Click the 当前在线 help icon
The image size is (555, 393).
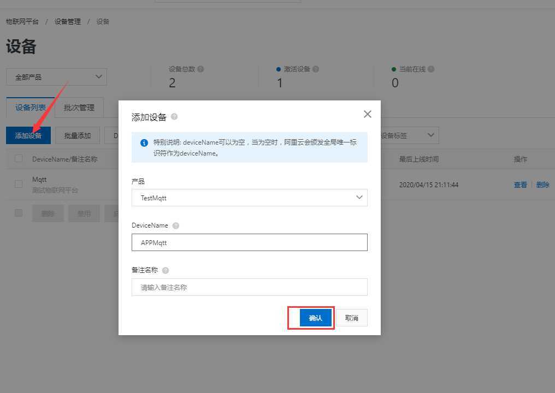point(431,69)
